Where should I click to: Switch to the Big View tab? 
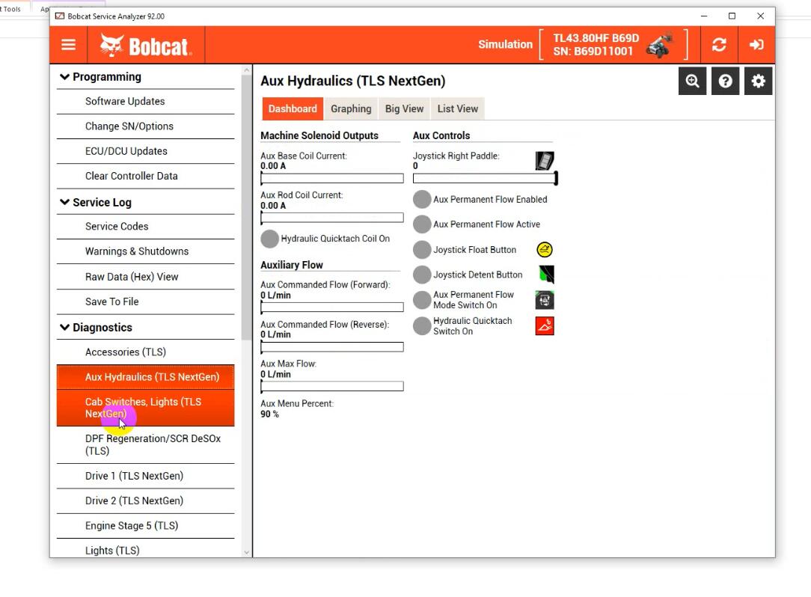405,108
